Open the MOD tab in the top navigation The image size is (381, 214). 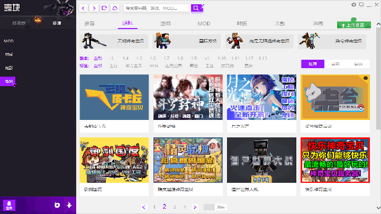[204, 24]
